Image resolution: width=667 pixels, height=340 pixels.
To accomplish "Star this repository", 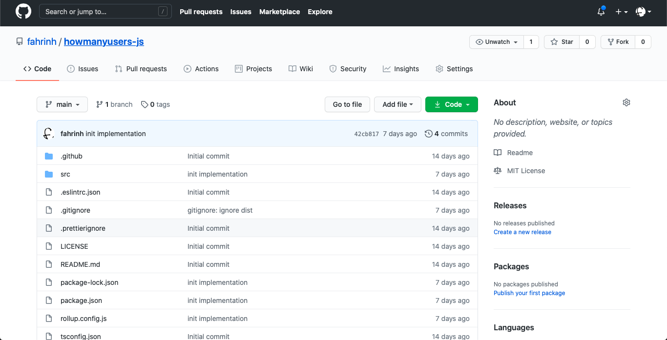I will coord(562,42).
